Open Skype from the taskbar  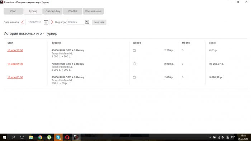coord(58,137)
